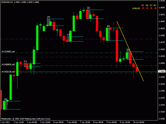Select the #13420136 sell order line label
This screenshot has height=124, width=166.
click(x=8, y=72)
